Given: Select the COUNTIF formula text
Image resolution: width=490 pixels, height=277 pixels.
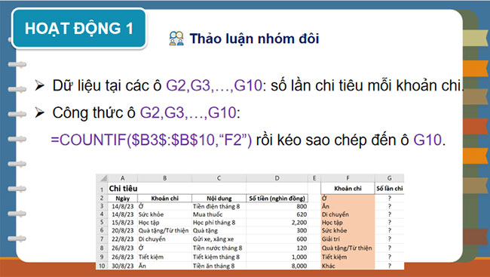Looking at the screenshot, I should tap(152, 140).
